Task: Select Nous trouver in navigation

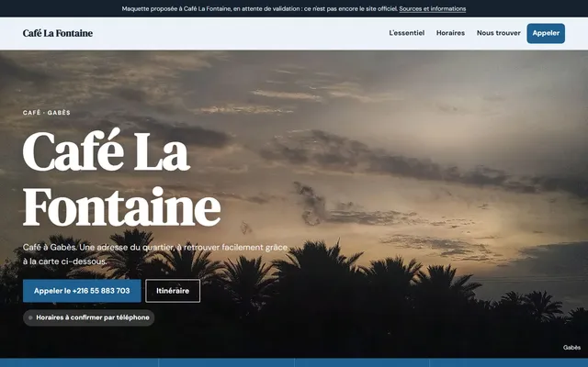Action: [x=498, y=33]
